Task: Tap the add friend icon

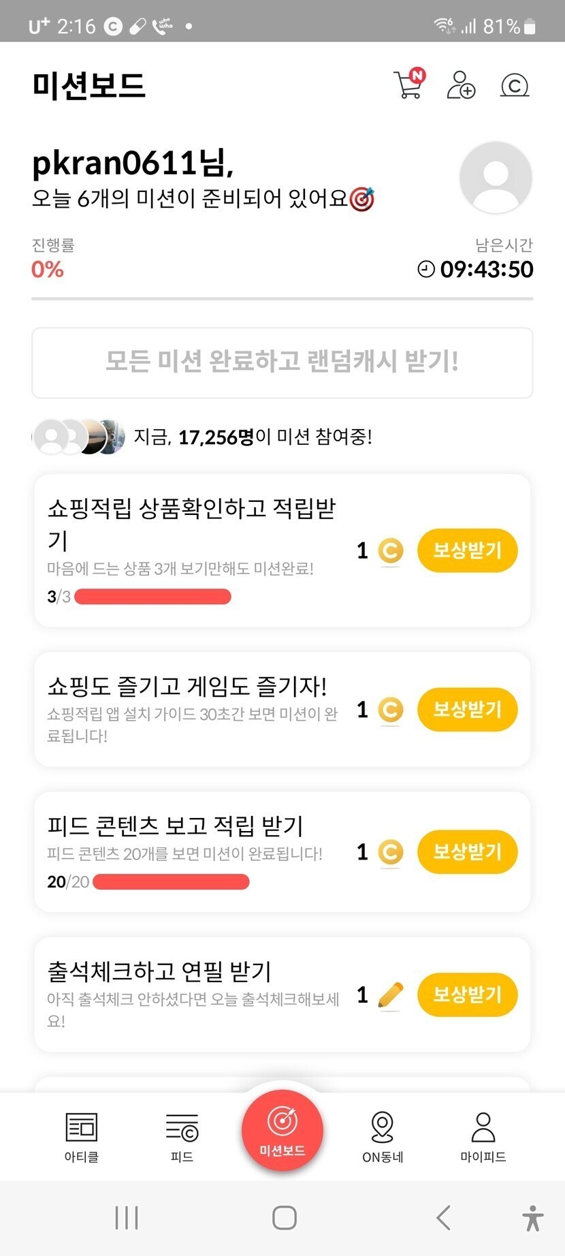Action: coord(461,85)
